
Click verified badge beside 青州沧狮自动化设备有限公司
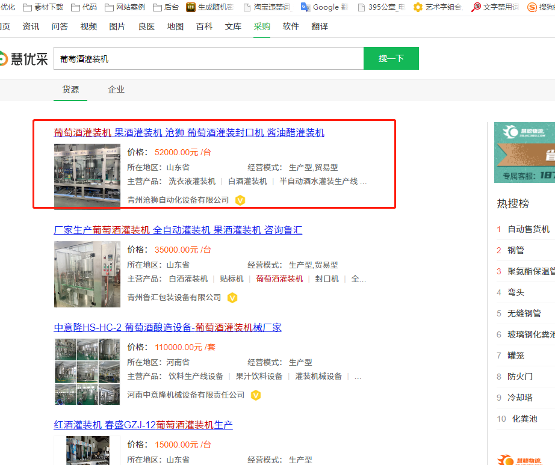240,200
